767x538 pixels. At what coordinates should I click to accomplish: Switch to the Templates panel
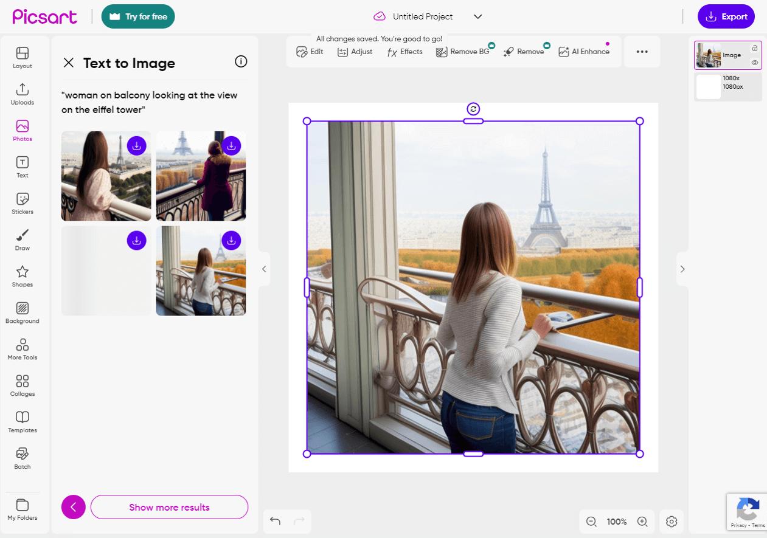22,421
